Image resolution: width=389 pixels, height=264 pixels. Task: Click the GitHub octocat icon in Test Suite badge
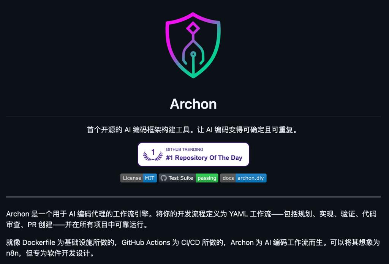[163, 178]
